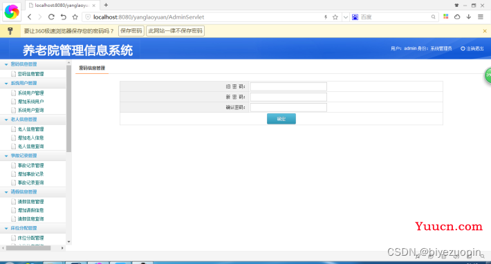Click the sidebar scroll down arrow
The height and width of the screenshot is (264, 491).
(x=69, y=242)
